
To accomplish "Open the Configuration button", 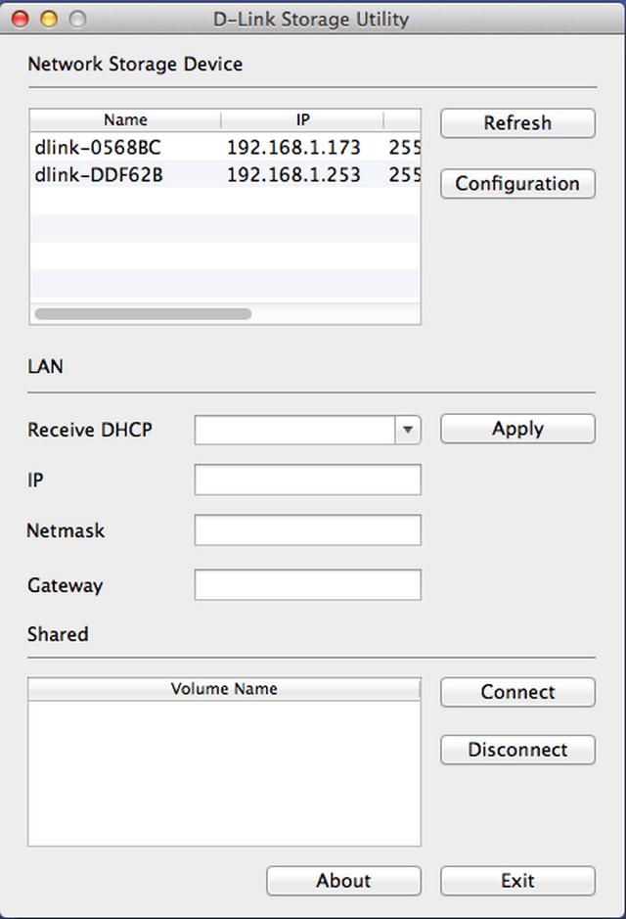I will coord(517,183).
